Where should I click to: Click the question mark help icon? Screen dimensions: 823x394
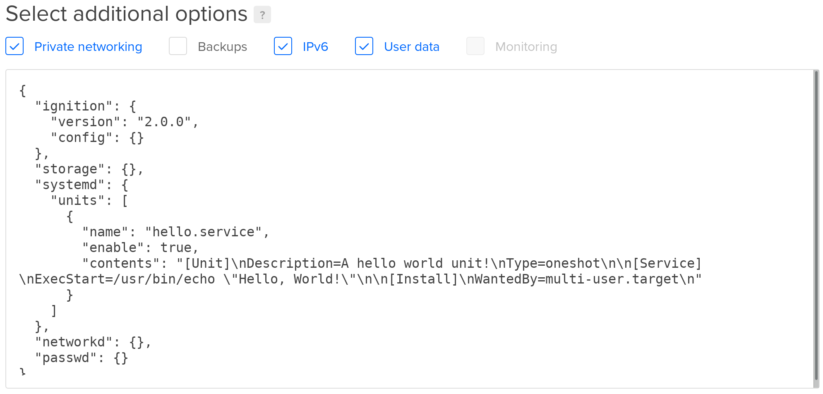point(262,15)
